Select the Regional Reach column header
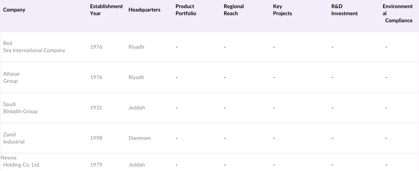Image resolution: width=419 pixels, height=171 pixels. pyautogui.click(x=234, y=10)
